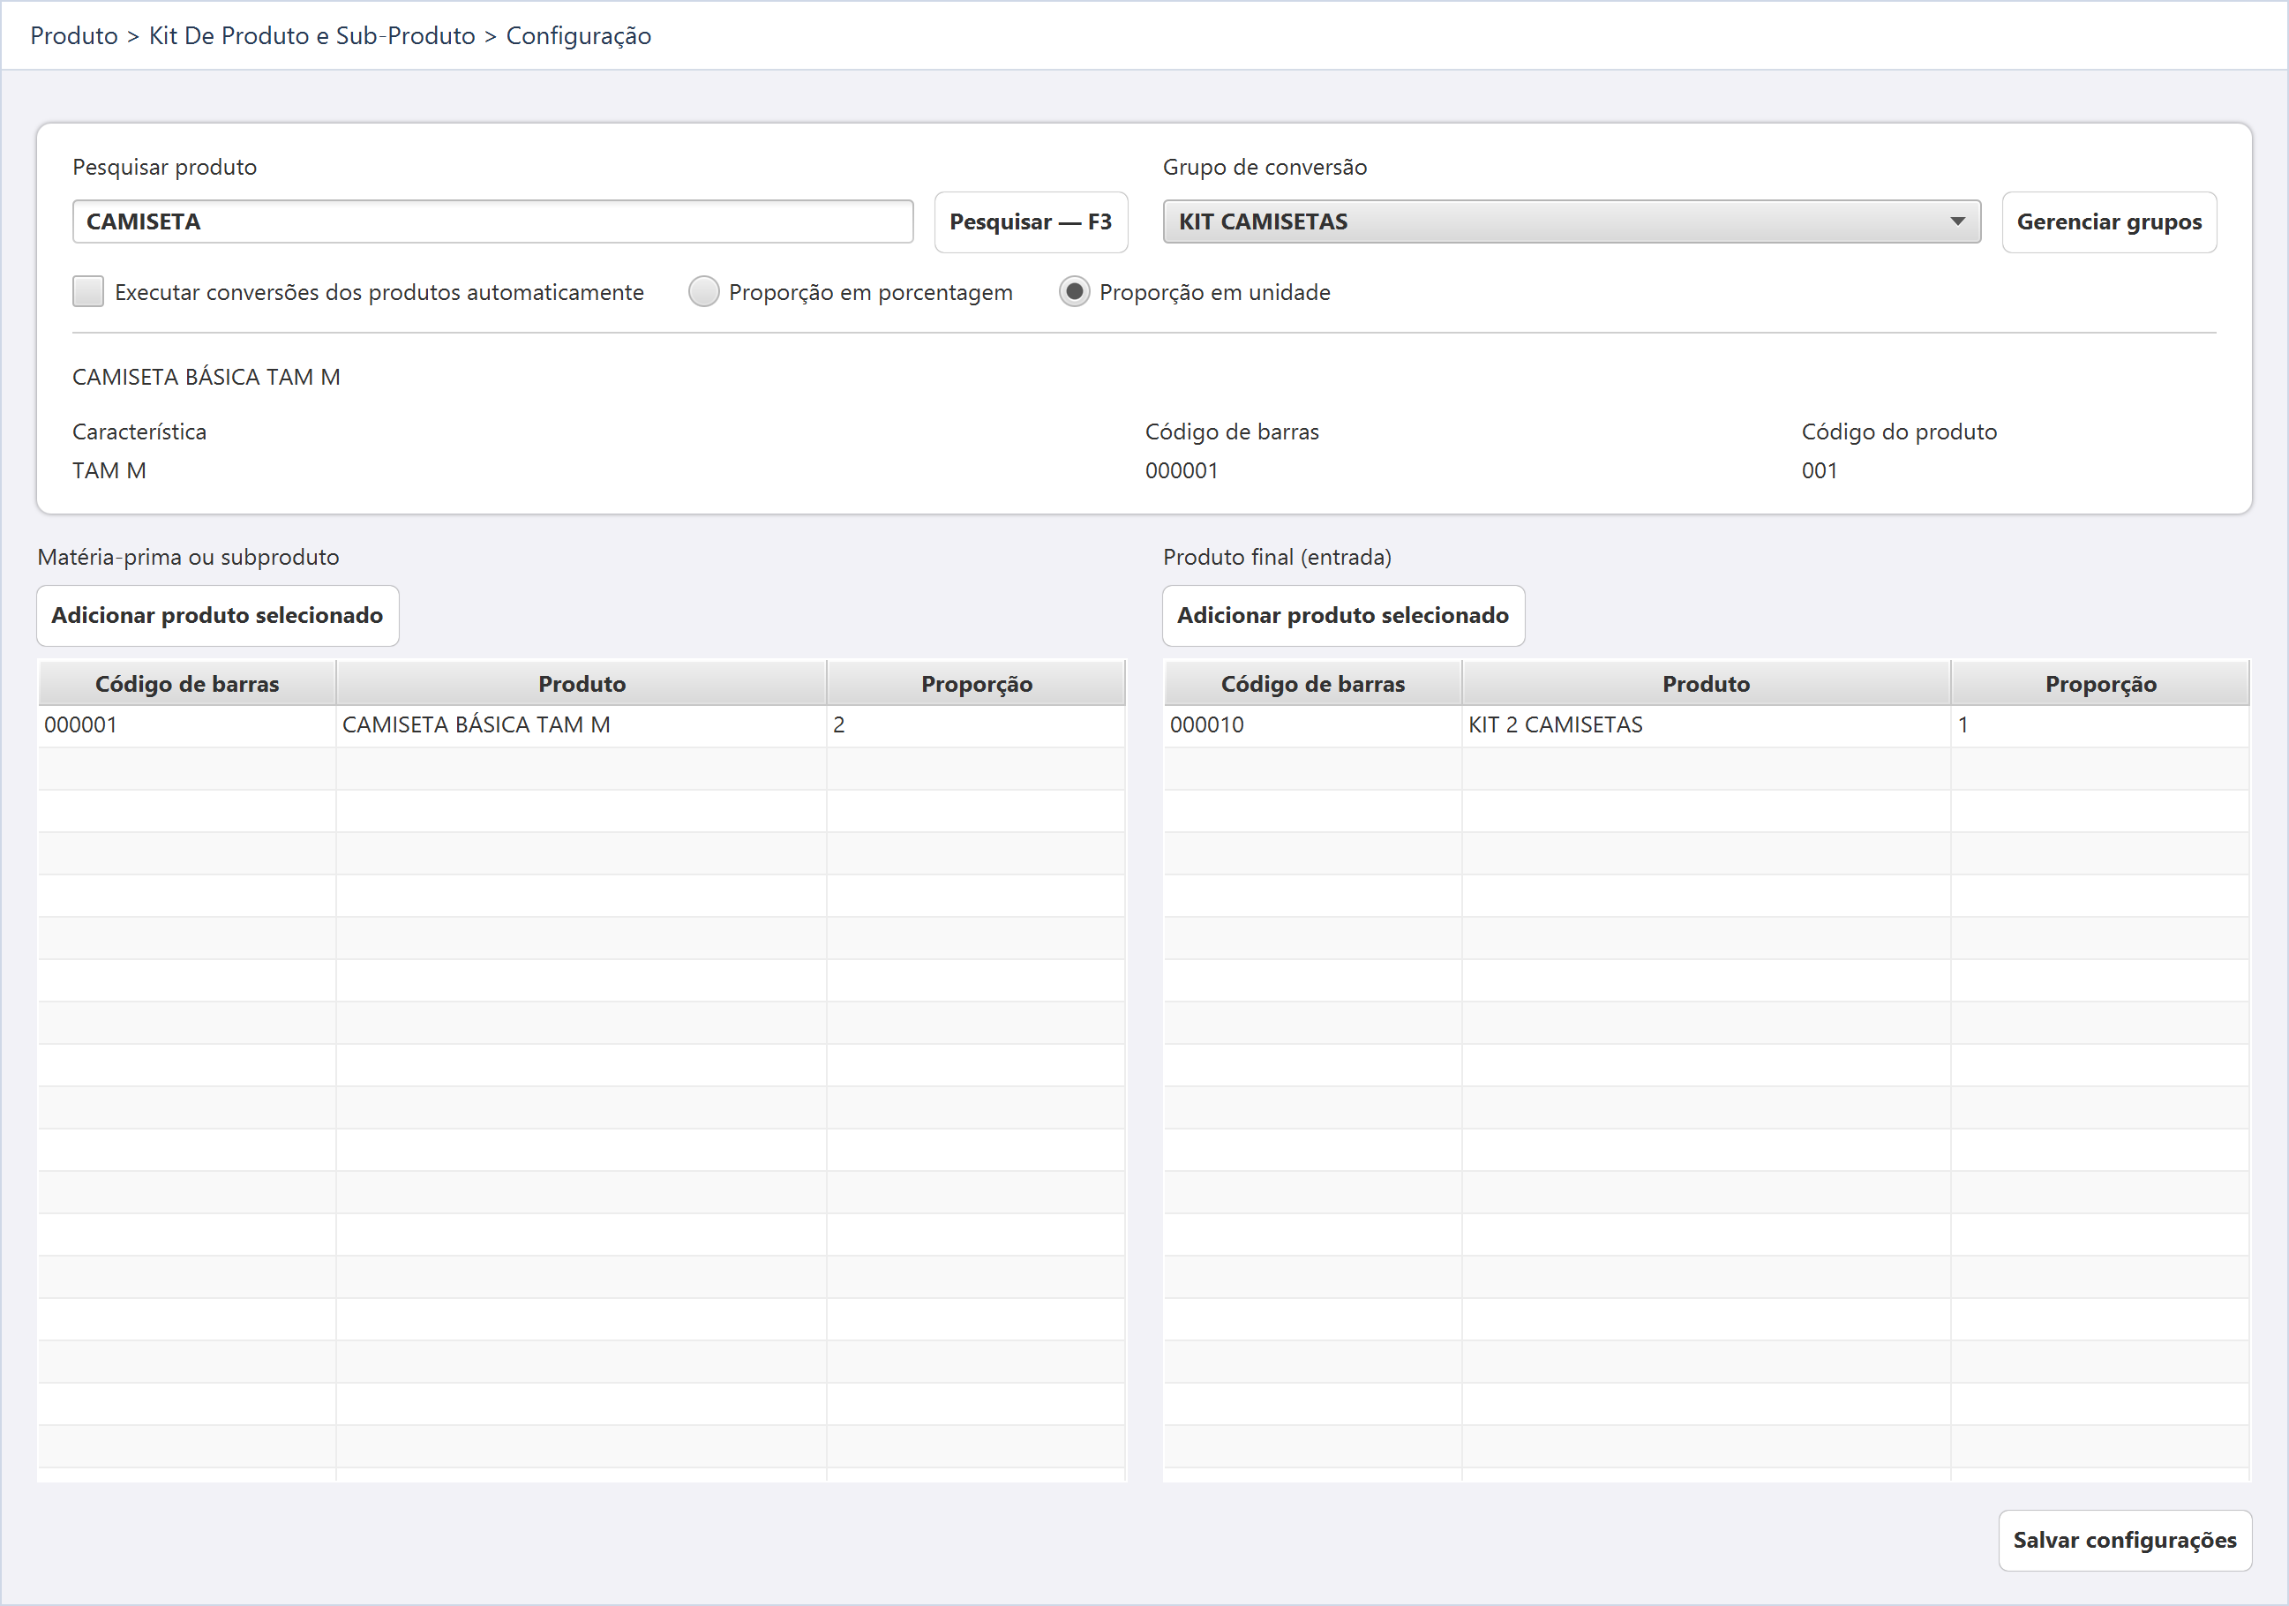2289x1606 pixels.
Task: Select Proporção em unidade radio button
Action: [1074, 292]
